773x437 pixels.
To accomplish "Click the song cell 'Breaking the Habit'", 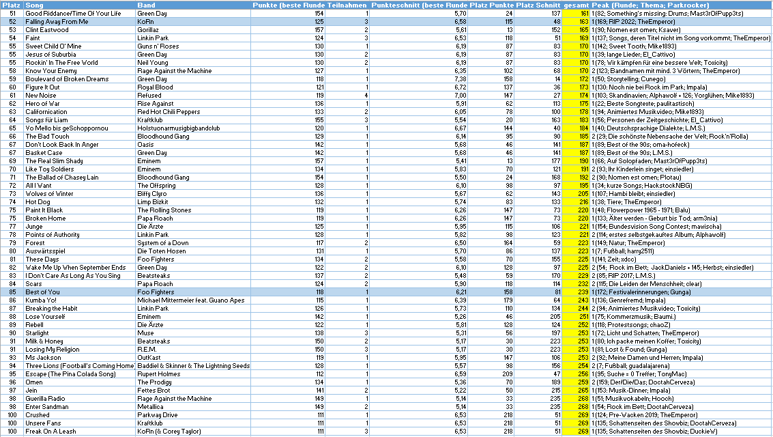I will (x=79, y=309).
